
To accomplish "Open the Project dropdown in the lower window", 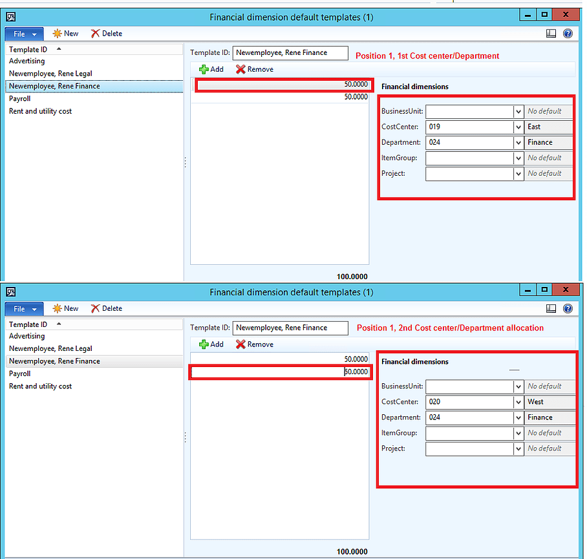I will coord(520,448).
